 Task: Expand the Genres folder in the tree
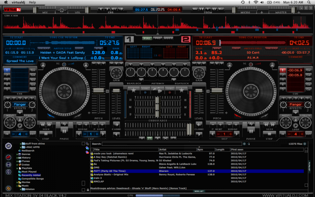[17, 154]
